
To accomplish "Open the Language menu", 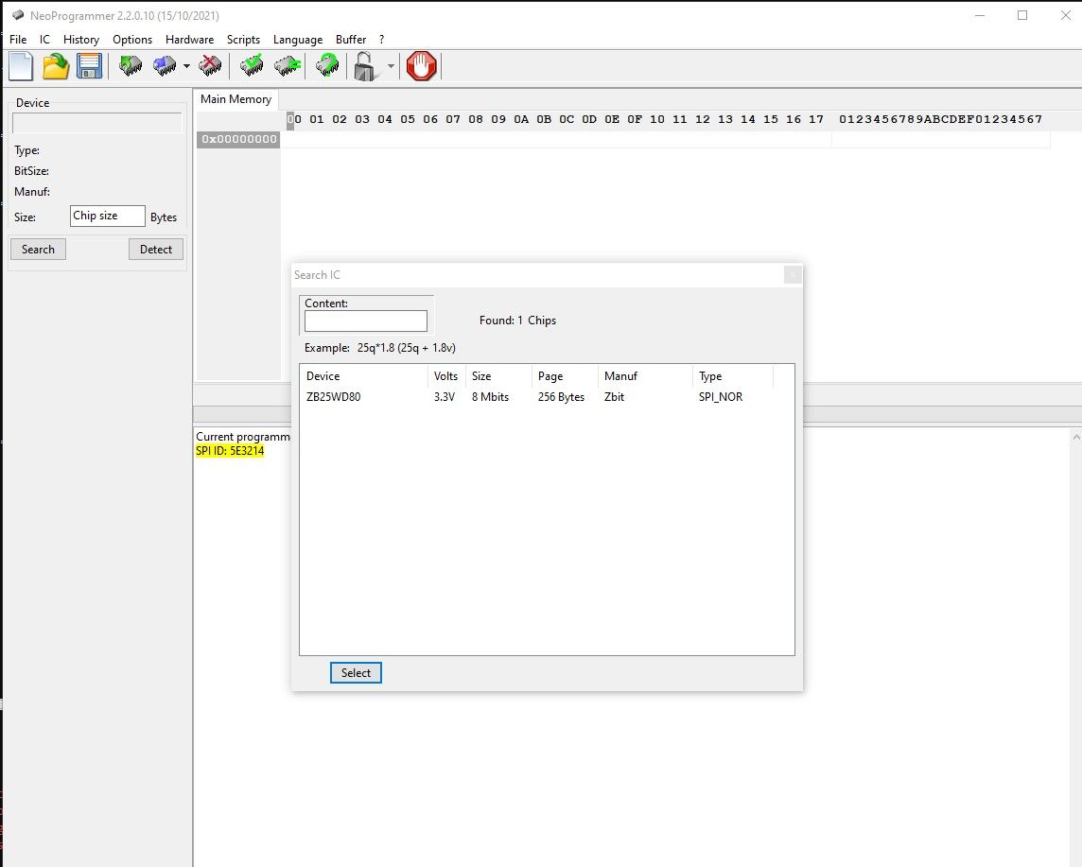I will 298,40.
